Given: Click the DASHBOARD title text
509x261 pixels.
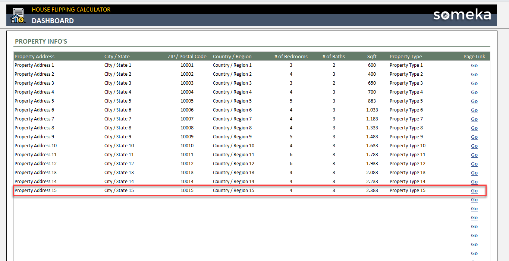Looking at the screenshot, I should [x=53, y=21].
